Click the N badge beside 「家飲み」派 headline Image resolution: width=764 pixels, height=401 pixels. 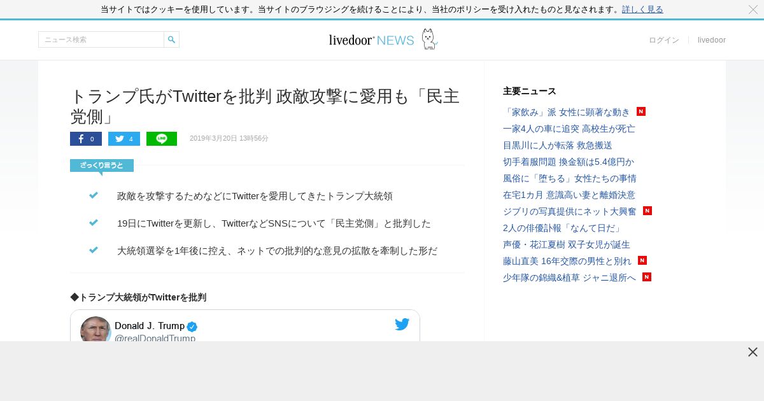pyautogui.click(x=641, y=111)
